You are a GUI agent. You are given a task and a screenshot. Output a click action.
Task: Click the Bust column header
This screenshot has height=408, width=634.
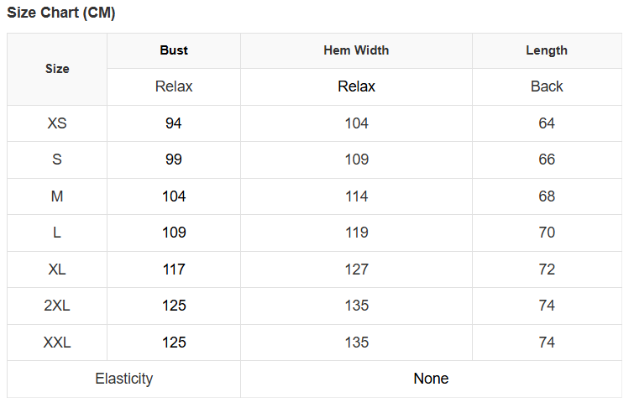(174, 50)
